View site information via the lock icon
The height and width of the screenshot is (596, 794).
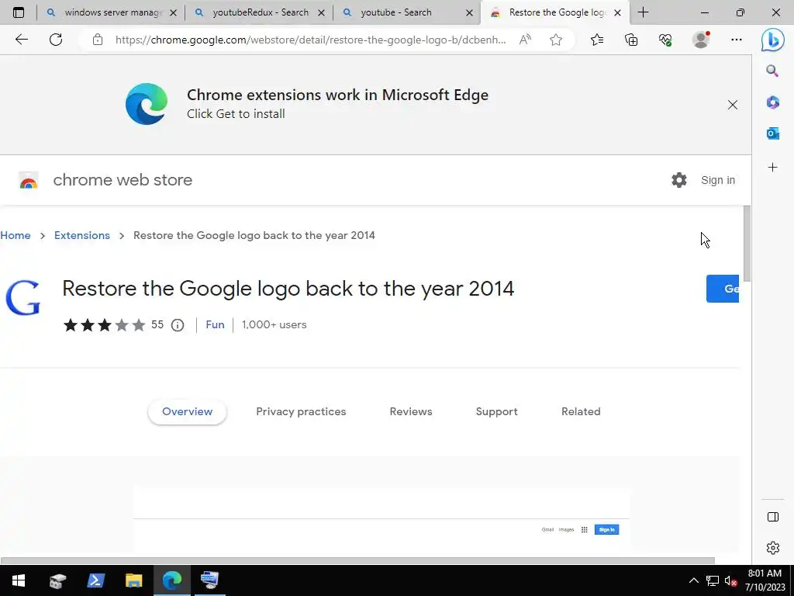[x=98, y=40]
